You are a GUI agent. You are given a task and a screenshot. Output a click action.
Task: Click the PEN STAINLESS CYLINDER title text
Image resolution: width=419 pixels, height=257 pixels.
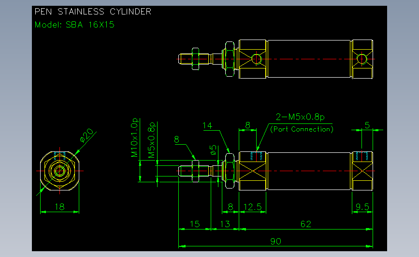pos(93,12)
